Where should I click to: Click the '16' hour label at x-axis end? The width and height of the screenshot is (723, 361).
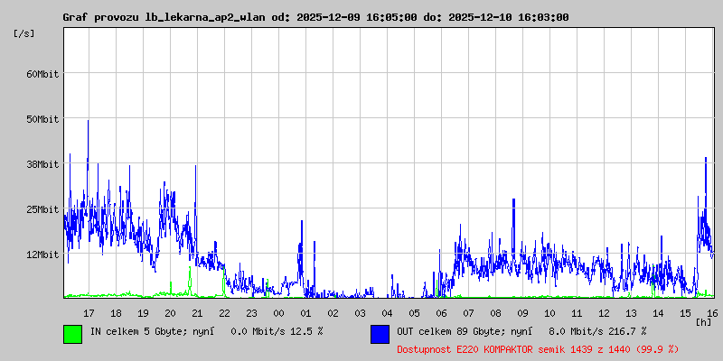[x=710, y=313]
